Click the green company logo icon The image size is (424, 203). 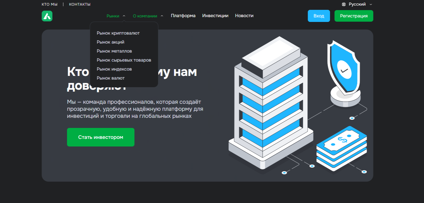pos(47,16)
